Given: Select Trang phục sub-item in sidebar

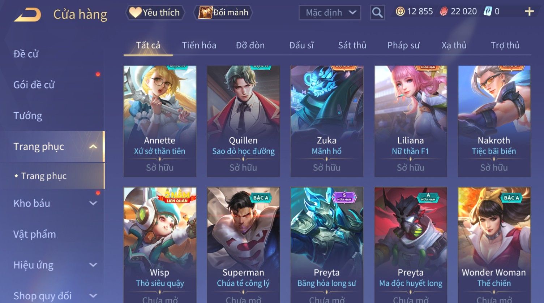Looking at the screenshot, I should tap(44, 176).
